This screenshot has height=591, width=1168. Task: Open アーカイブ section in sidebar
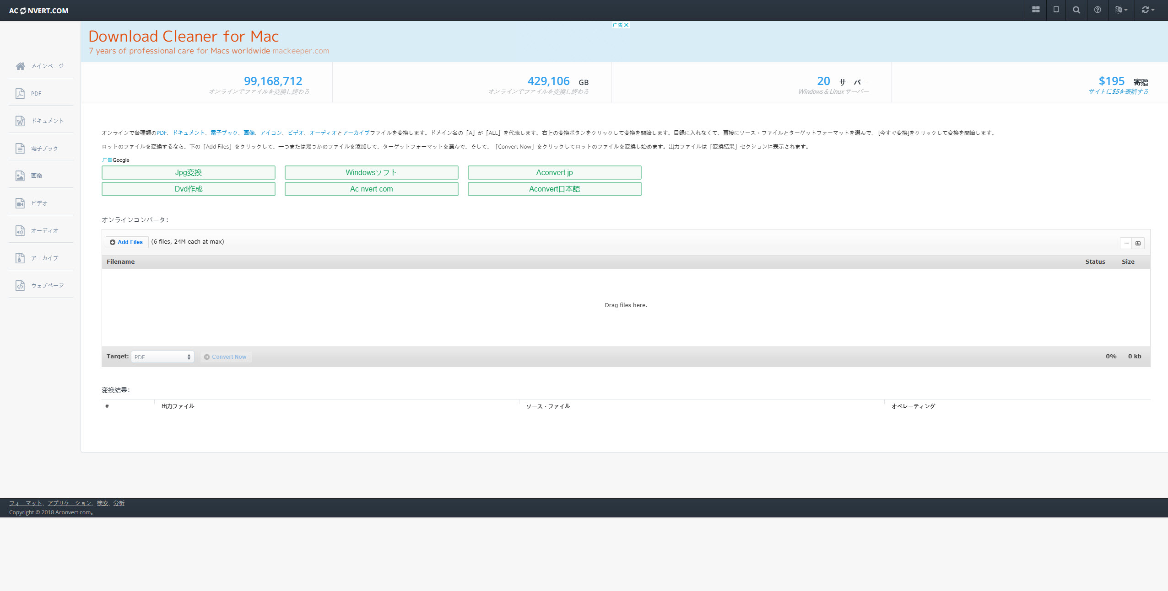tap(41, 258)
